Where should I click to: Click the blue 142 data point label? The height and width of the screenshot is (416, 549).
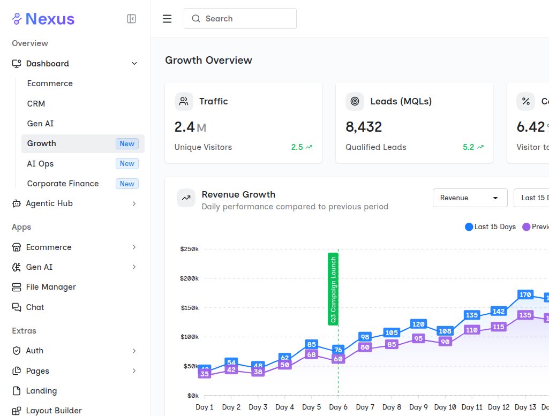(x=499, y=311)
